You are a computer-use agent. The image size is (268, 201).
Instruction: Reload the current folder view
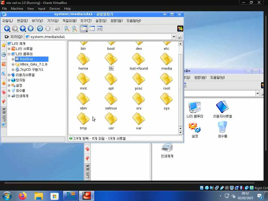(x=40, y=29)
